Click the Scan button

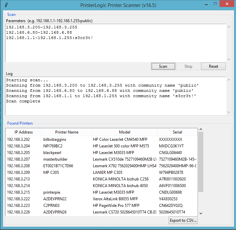point(163,66)
